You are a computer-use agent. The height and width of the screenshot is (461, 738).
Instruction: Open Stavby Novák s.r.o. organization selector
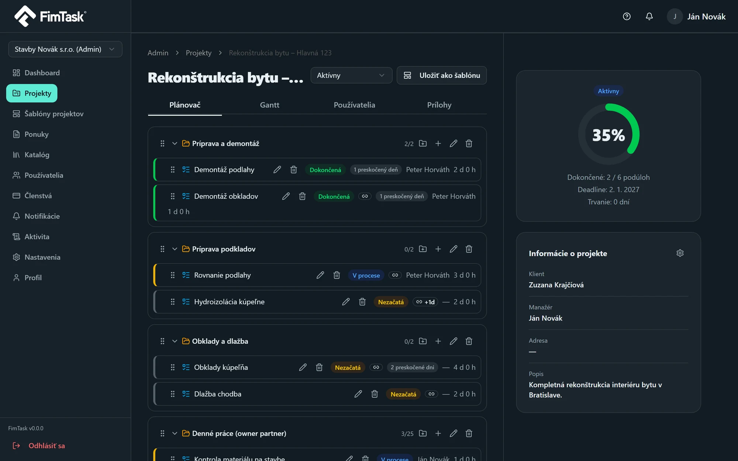[65, 49]
